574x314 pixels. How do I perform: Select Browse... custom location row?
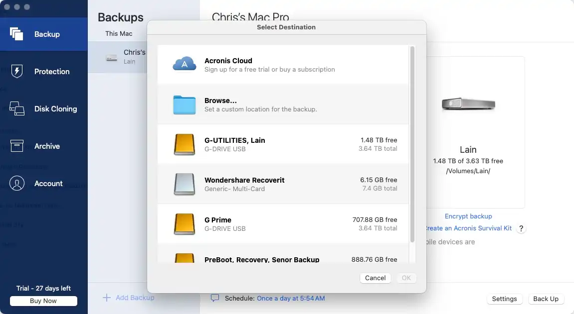pos(283,104)
